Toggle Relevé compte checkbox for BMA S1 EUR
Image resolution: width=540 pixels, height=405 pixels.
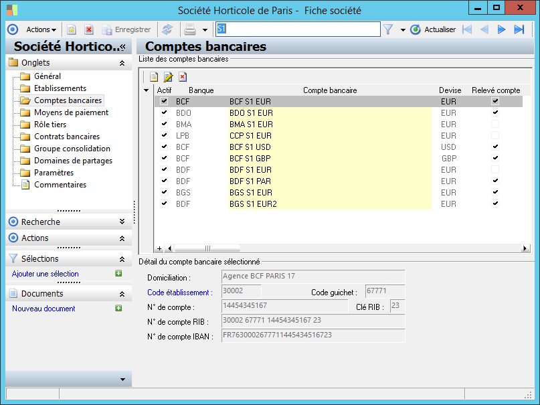(x=494, y=124)
